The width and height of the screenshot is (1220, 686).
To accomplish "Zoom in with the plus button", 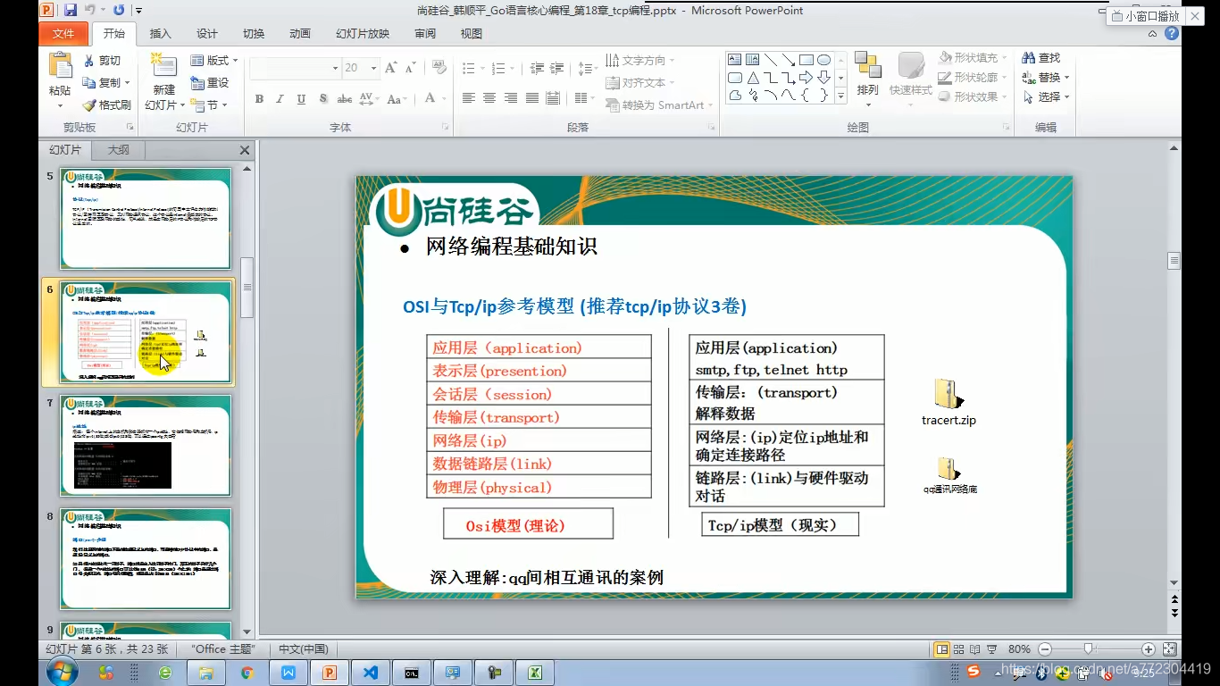I will pyautogui.click(x=1149, y=649).
